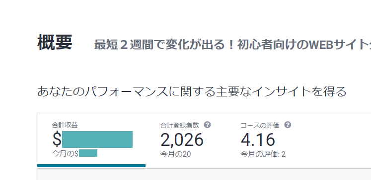Click the 今月の評価: 2 text
Image resolution: width=371 pixels, height=180 pixels.
(263, 154)
